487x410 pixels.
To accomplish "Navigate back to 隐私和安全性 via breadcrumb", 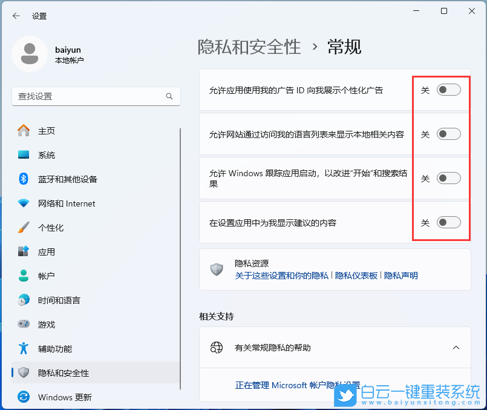I will coord(249,46).
